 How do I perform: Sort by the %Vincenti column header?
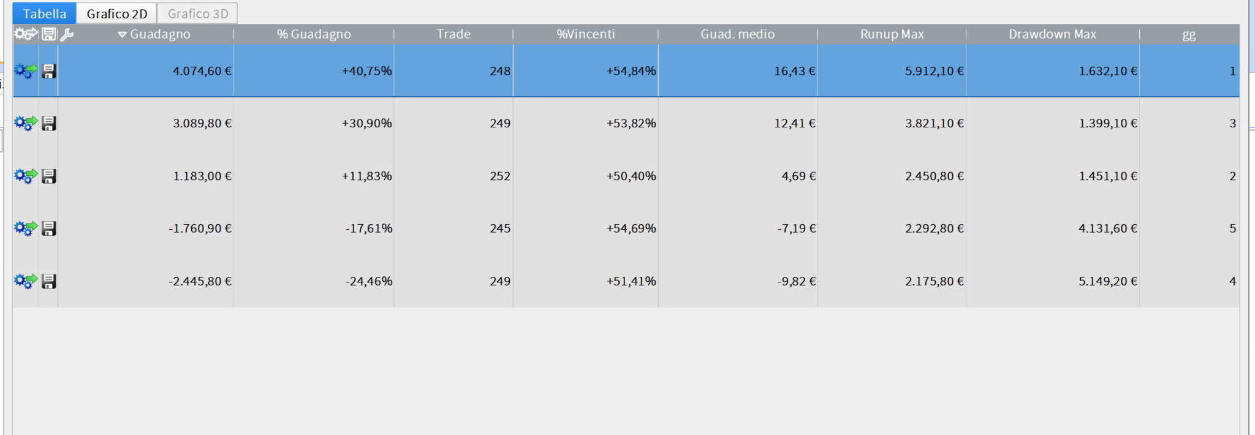[585, 34]
